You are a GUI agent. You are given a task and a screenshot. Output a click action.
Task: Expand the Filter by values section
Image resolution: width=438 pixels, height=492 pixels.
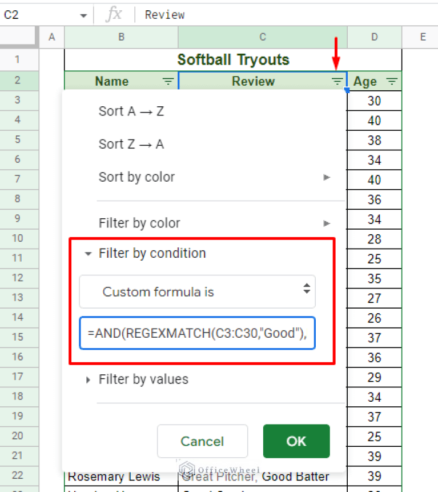coord(89,379)
